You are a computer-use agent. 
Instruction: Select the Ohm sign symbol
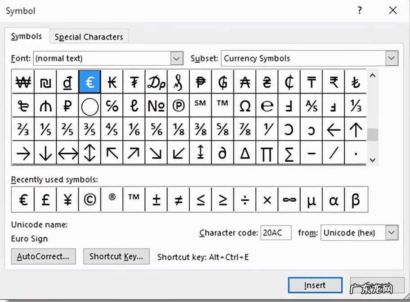[x=245, y=106]
